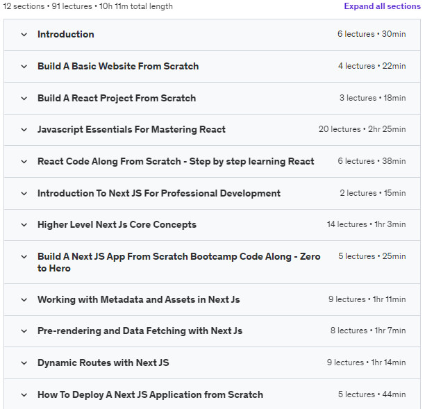Expand React Code Along From Scratch chevron

click(24, 162)
